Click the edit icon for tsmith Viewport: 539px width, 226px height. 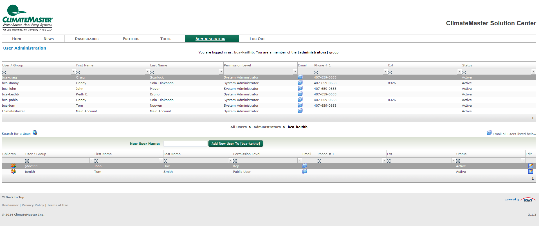coord(531,171)
